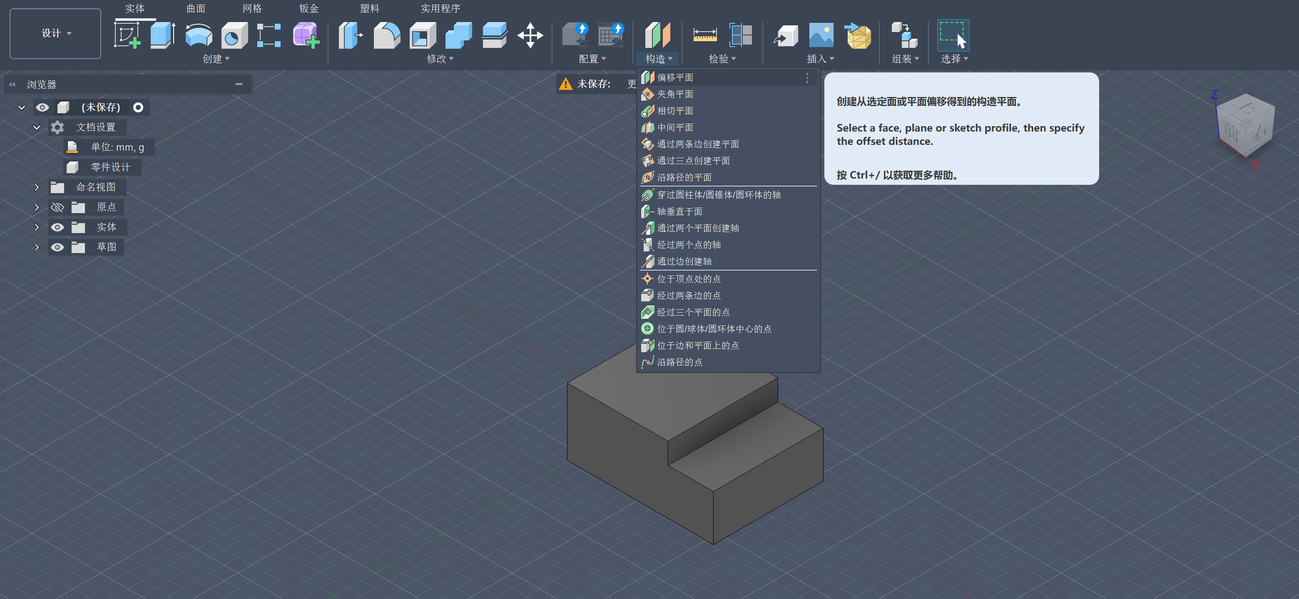
Task: Click the Shell tool icon
Action: point(422,35)
